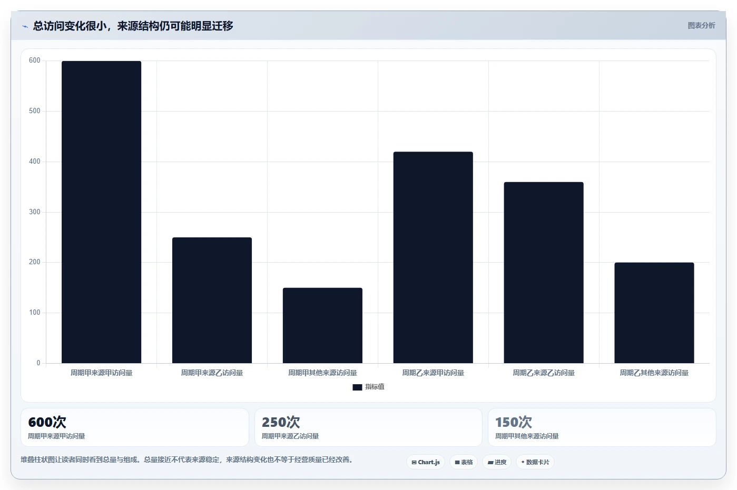Click the 周期乙其他来源访问量 bar in chart

[654, 313]
